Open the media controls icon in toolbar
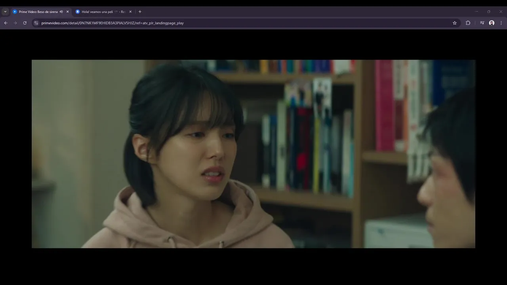 click(482, 23)
